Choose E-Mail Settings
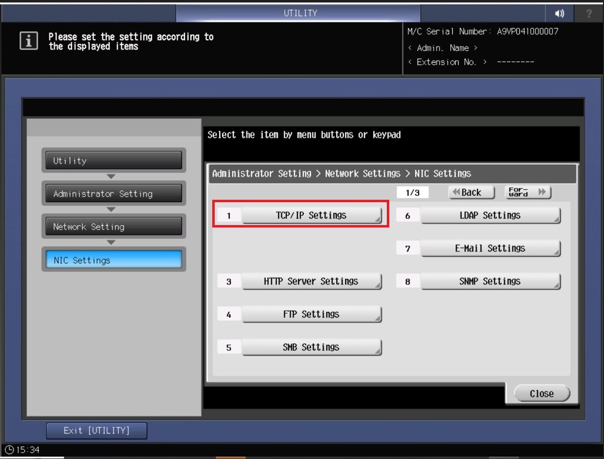 pyautogui.click(x=490, y=248)
